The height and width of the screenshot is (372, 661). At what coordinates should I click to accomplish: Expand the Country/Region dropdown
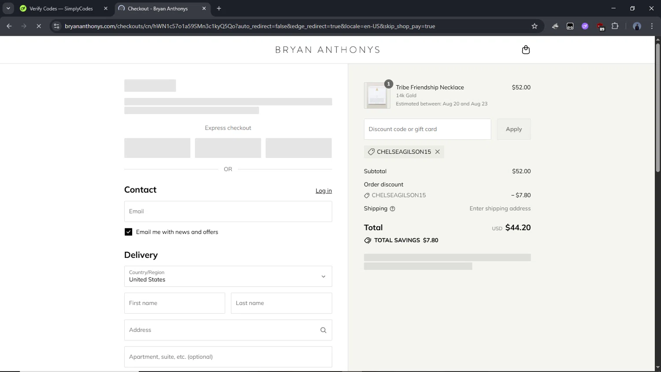point(228,276)
